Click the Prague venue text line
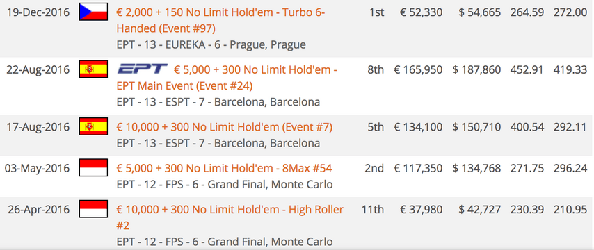 tap(211, 45)
